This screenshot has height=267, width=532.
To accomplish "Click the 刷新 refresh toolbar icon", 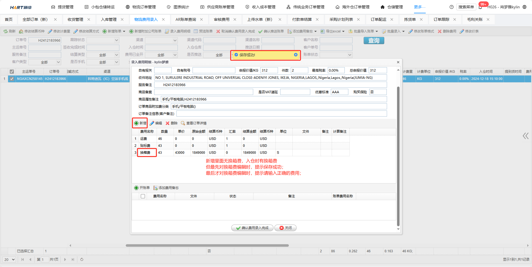I will pos(6,31).
